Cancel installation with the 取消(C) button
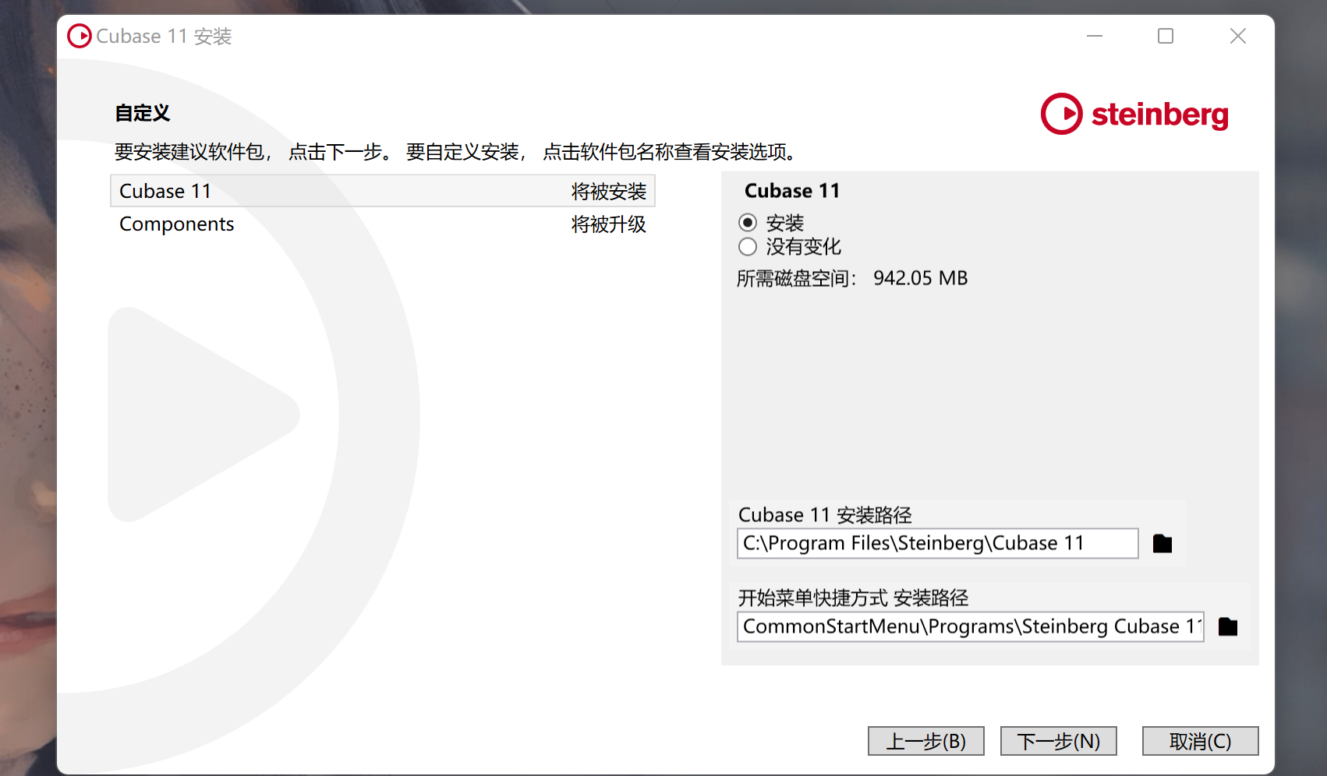 point(1200,741)
